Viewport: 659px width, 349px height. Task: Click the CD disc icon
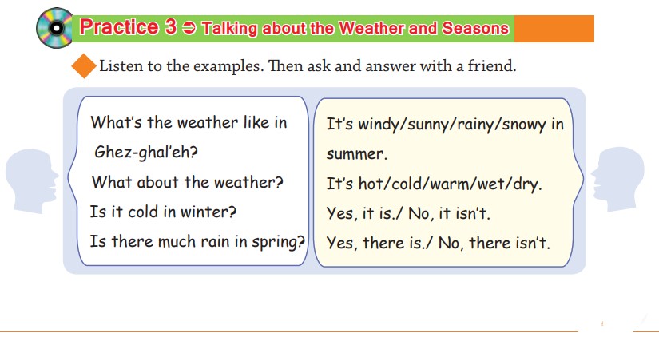tap(55, 30)
